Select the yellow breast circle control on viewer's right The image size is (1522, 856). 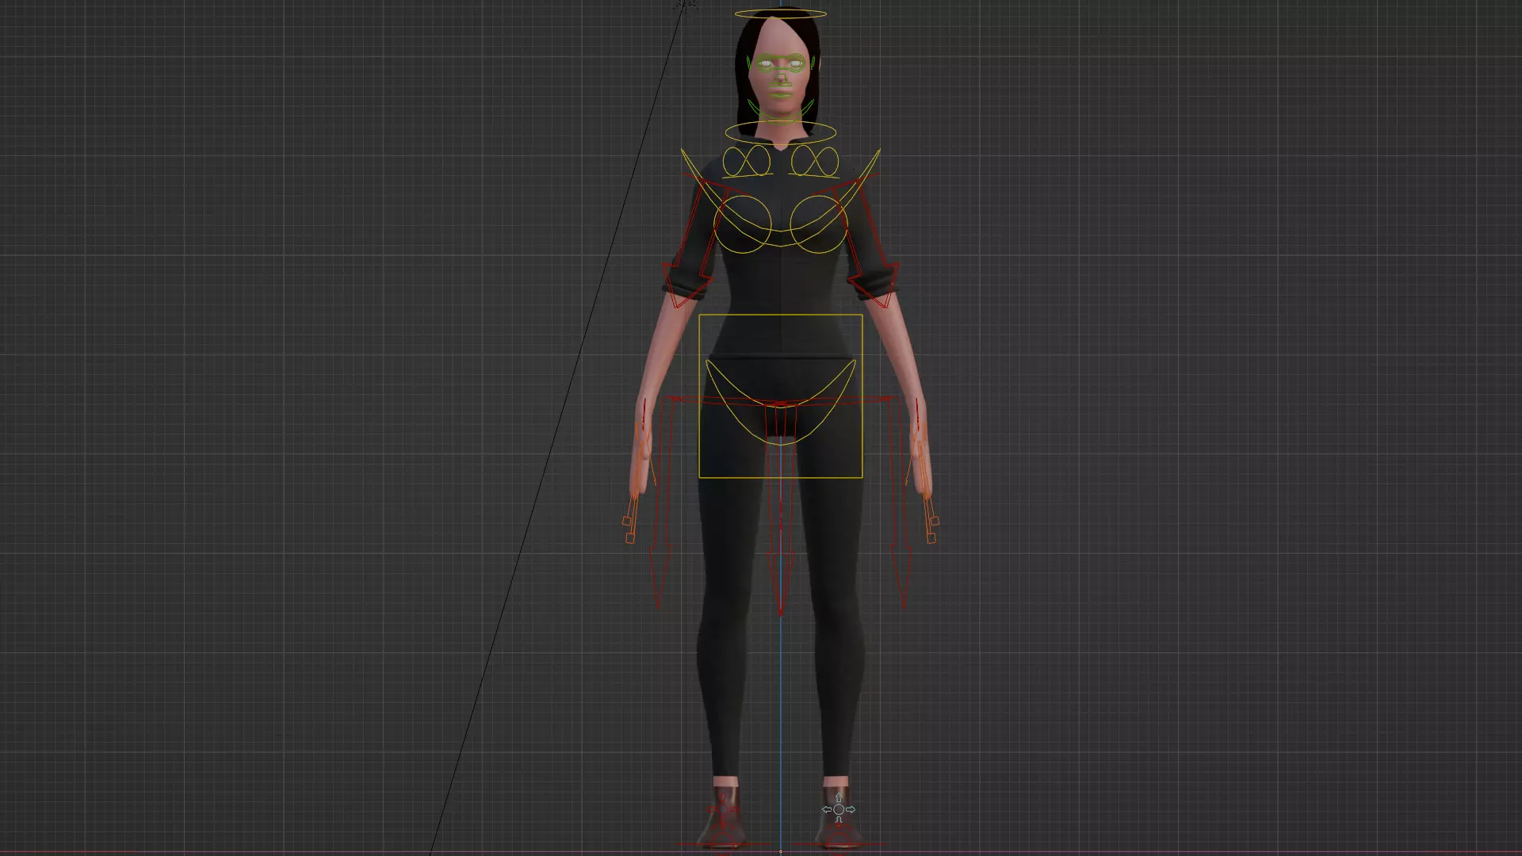point(819,225)
